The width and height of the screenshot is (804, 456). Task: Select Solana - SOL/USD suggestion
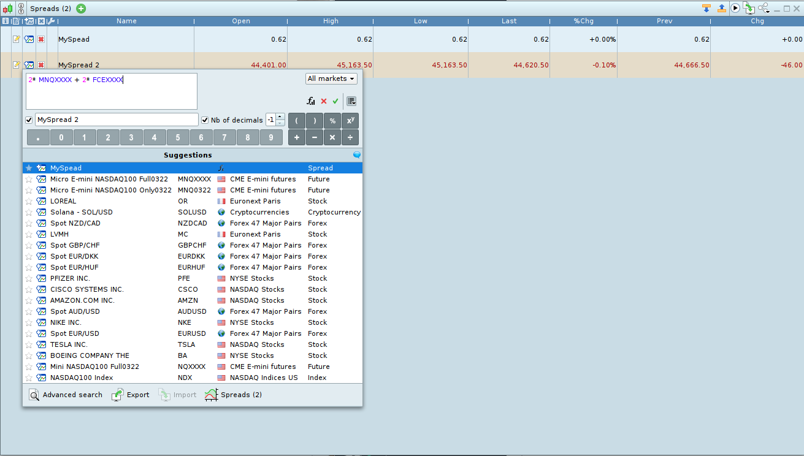click(x=82, y=212)
